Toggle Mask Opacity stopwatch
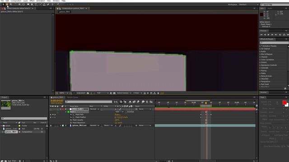 pyautogui.click(x=71, y=120)
